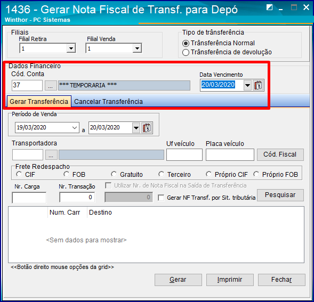The image size is (314, 302).
Task: Open start date dropdown 19/03/2020
Action: (x=75, y=128)
